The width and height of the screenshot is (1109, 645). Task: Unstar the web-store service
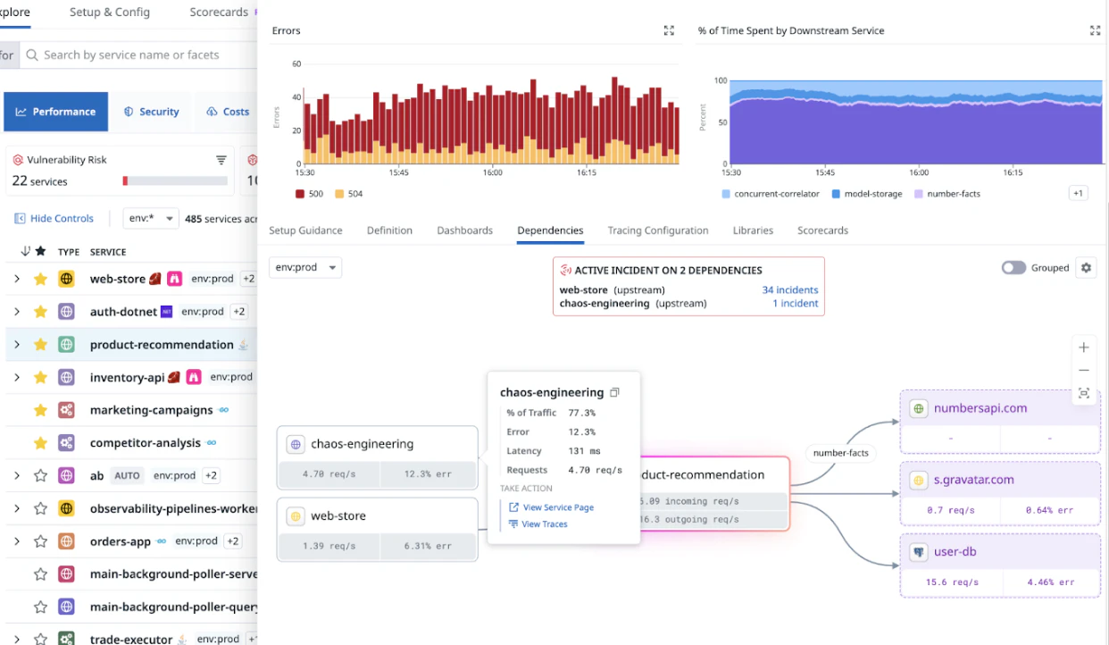click(40, 279)
